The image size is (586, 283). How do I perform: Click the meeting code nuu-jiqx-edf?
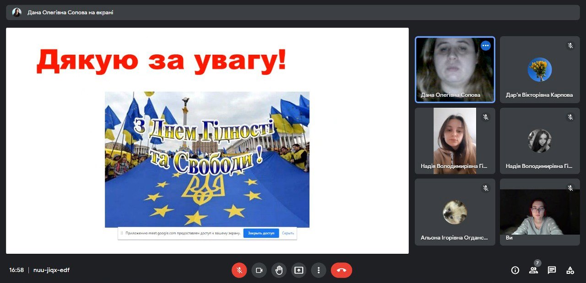[x=51, y=270]
